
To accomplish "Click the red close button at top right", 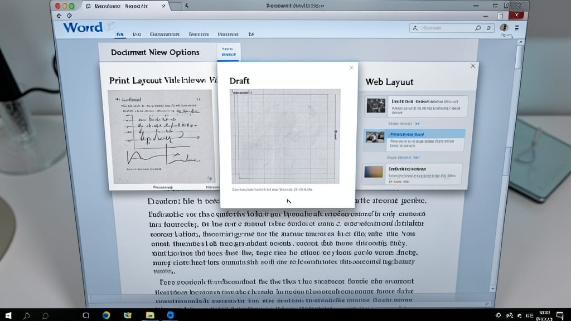I will coord(516,15).
